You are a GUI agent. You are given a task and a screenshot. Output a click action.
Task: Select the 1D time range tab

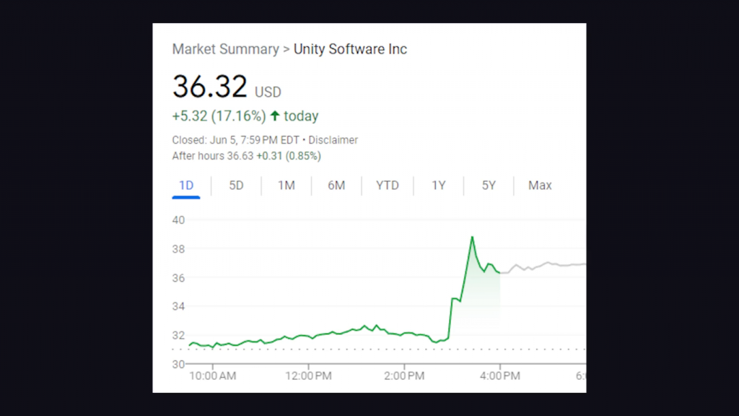pos(186,186)
